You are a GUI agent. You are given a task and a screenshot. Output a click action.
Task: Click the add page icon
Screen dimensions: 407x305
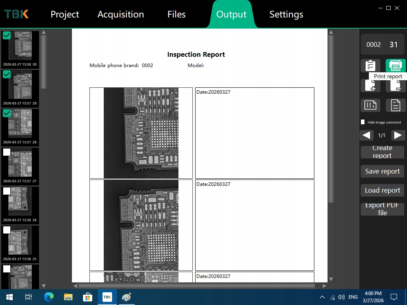[x=370, y=85]
